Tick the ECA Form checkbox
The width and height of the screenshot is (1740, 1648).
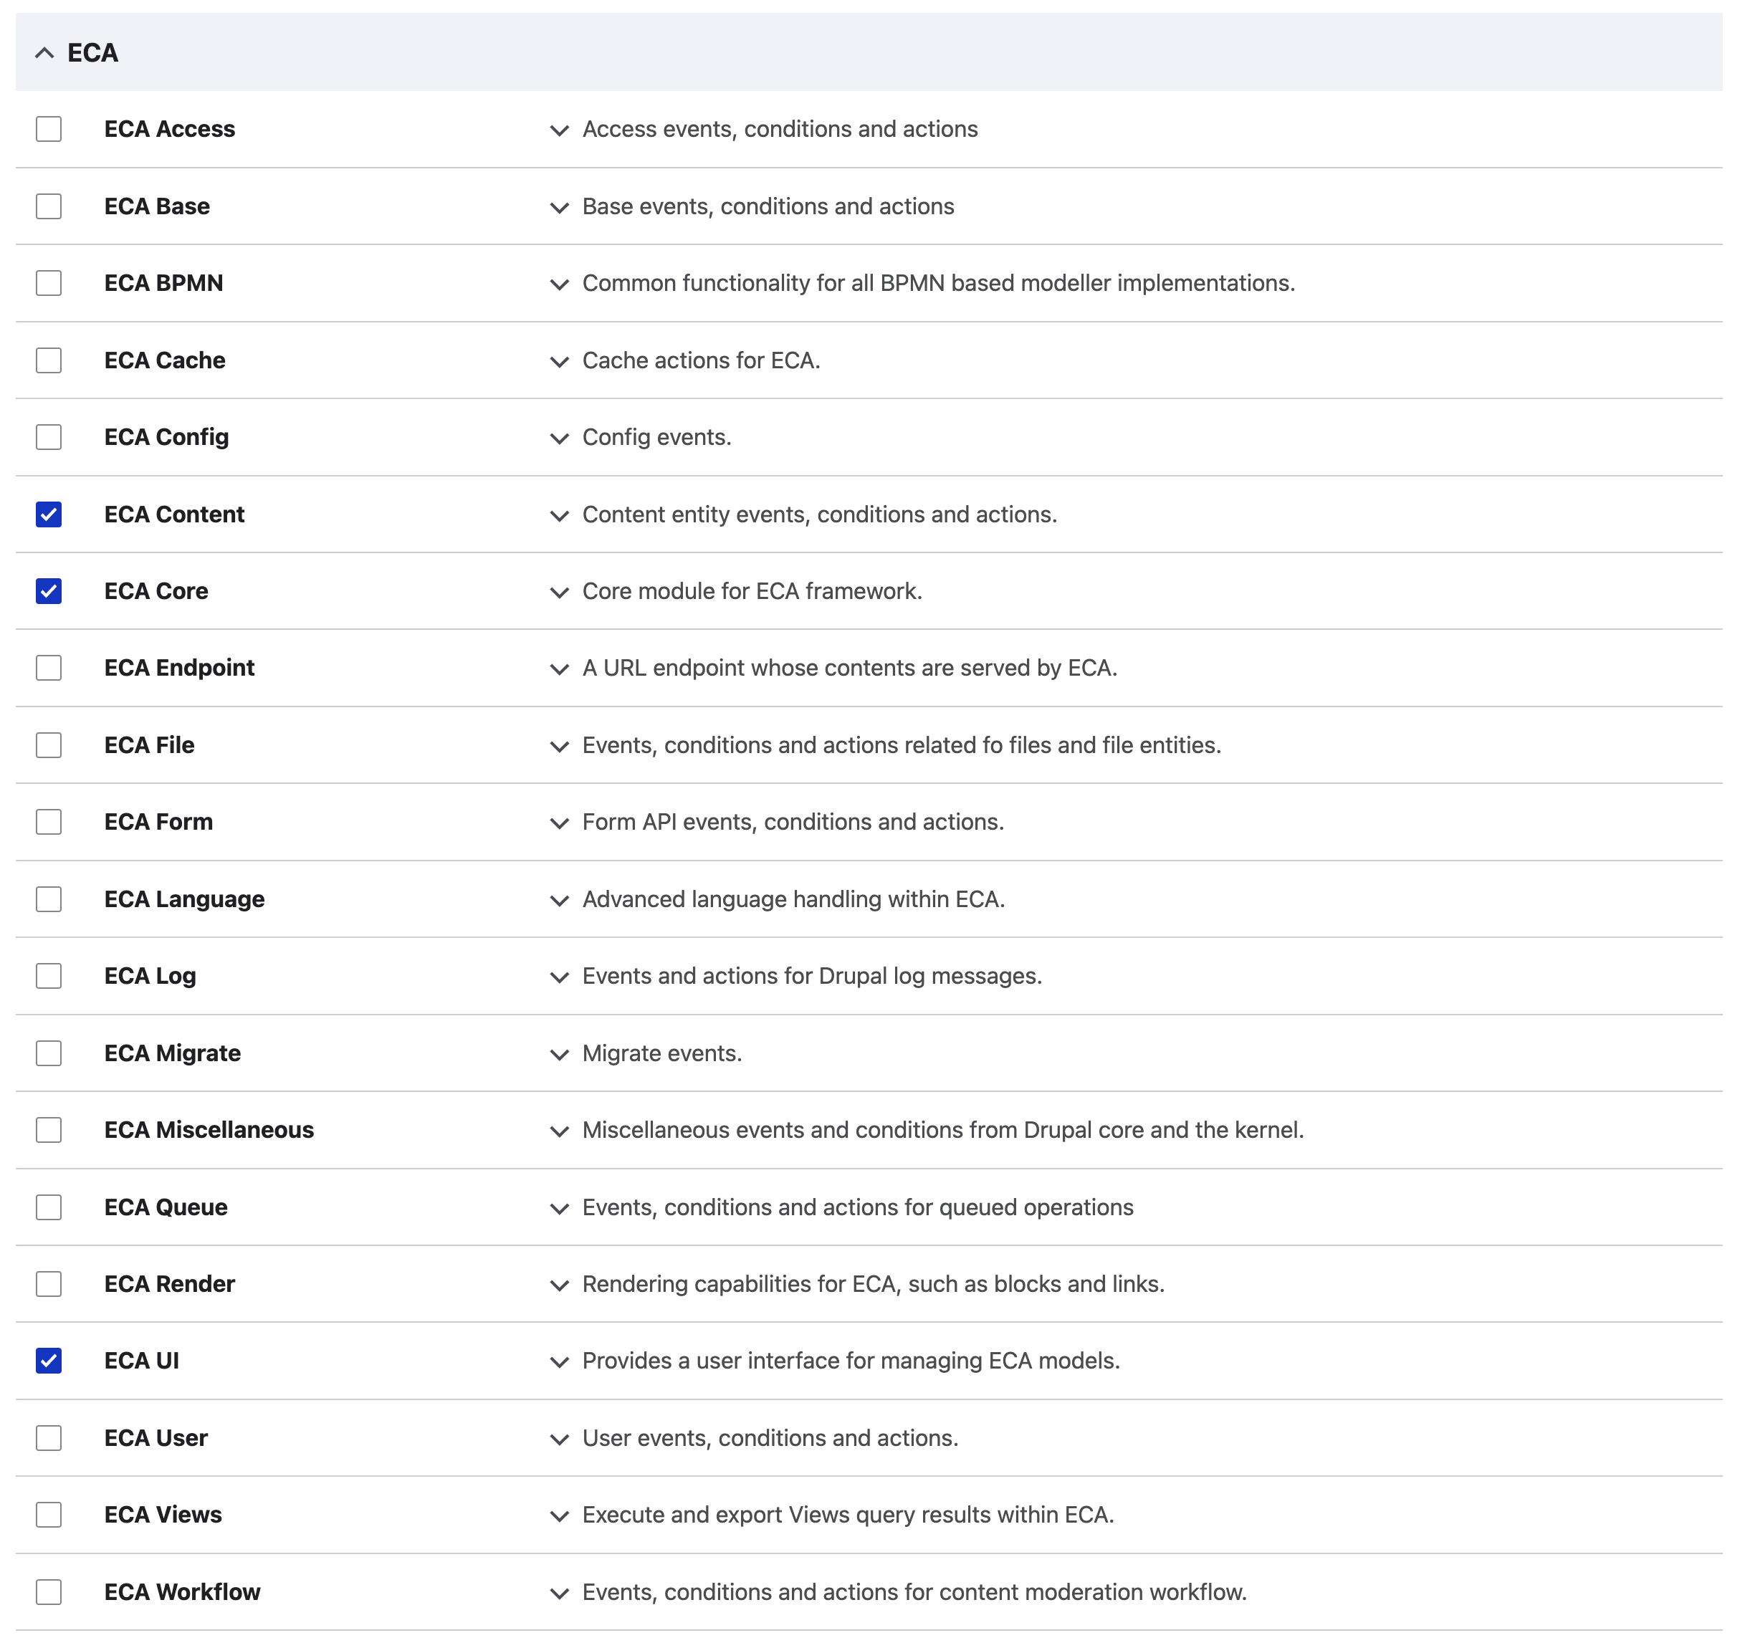pyautogui.click(x=48, y=821)
